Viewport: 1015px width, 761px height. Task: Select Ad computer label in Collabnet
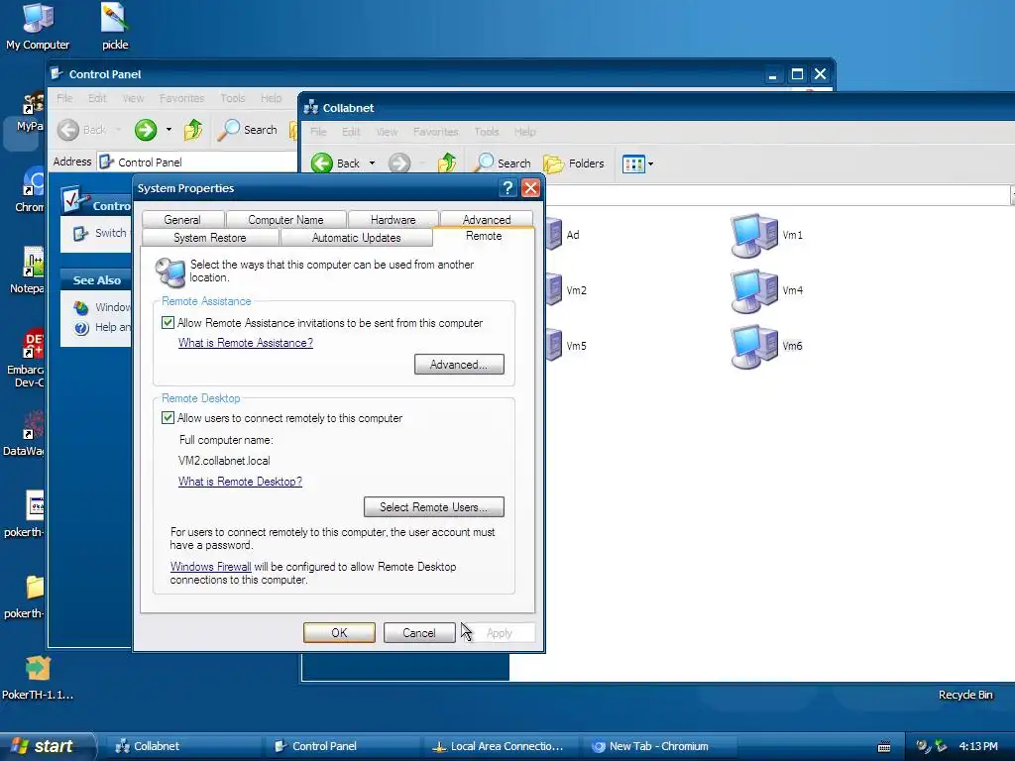[573, 235]
